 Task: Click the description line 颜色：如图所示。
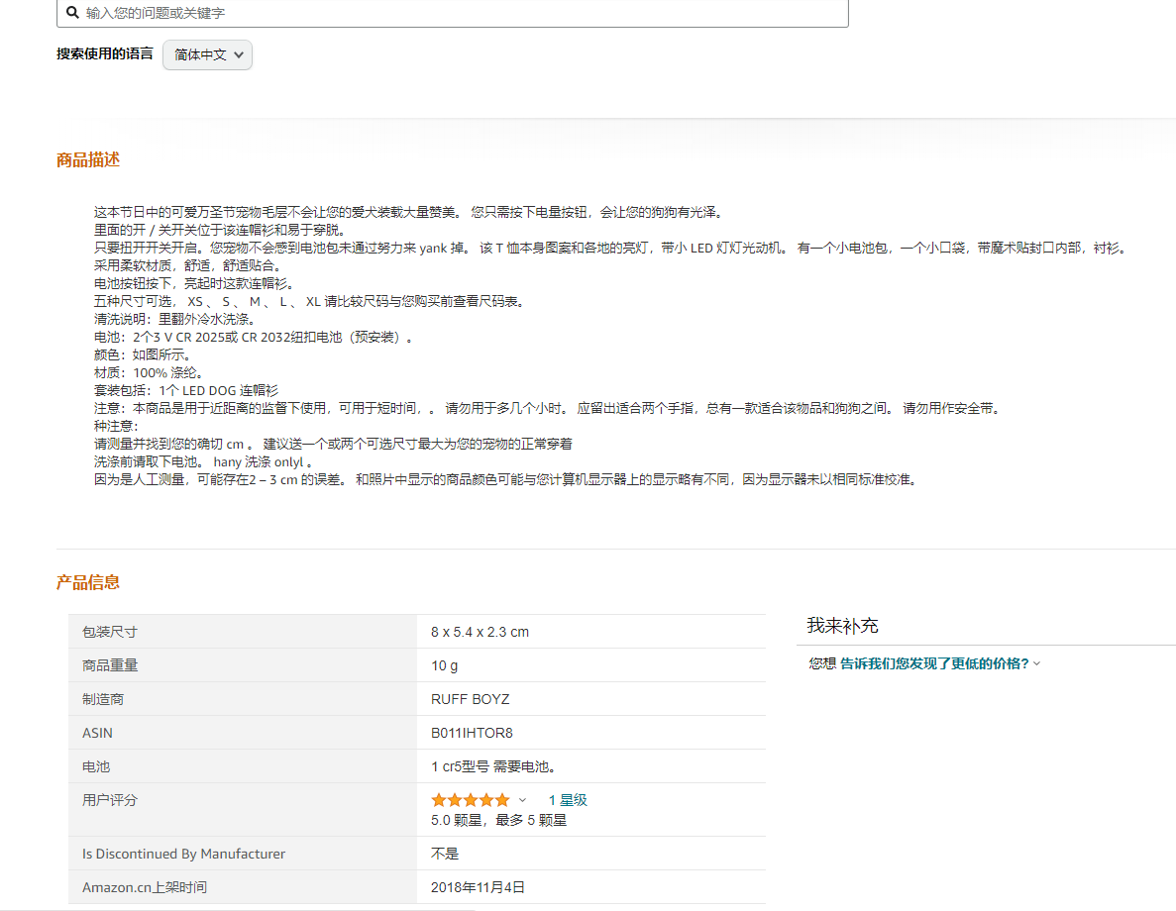click(143, 354)
